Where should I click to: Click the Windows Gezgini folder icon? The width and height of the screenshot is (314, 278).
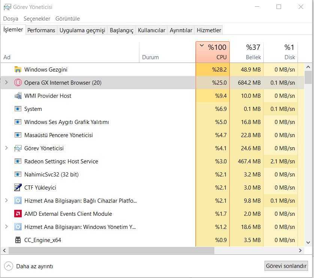tap(18, 70)
